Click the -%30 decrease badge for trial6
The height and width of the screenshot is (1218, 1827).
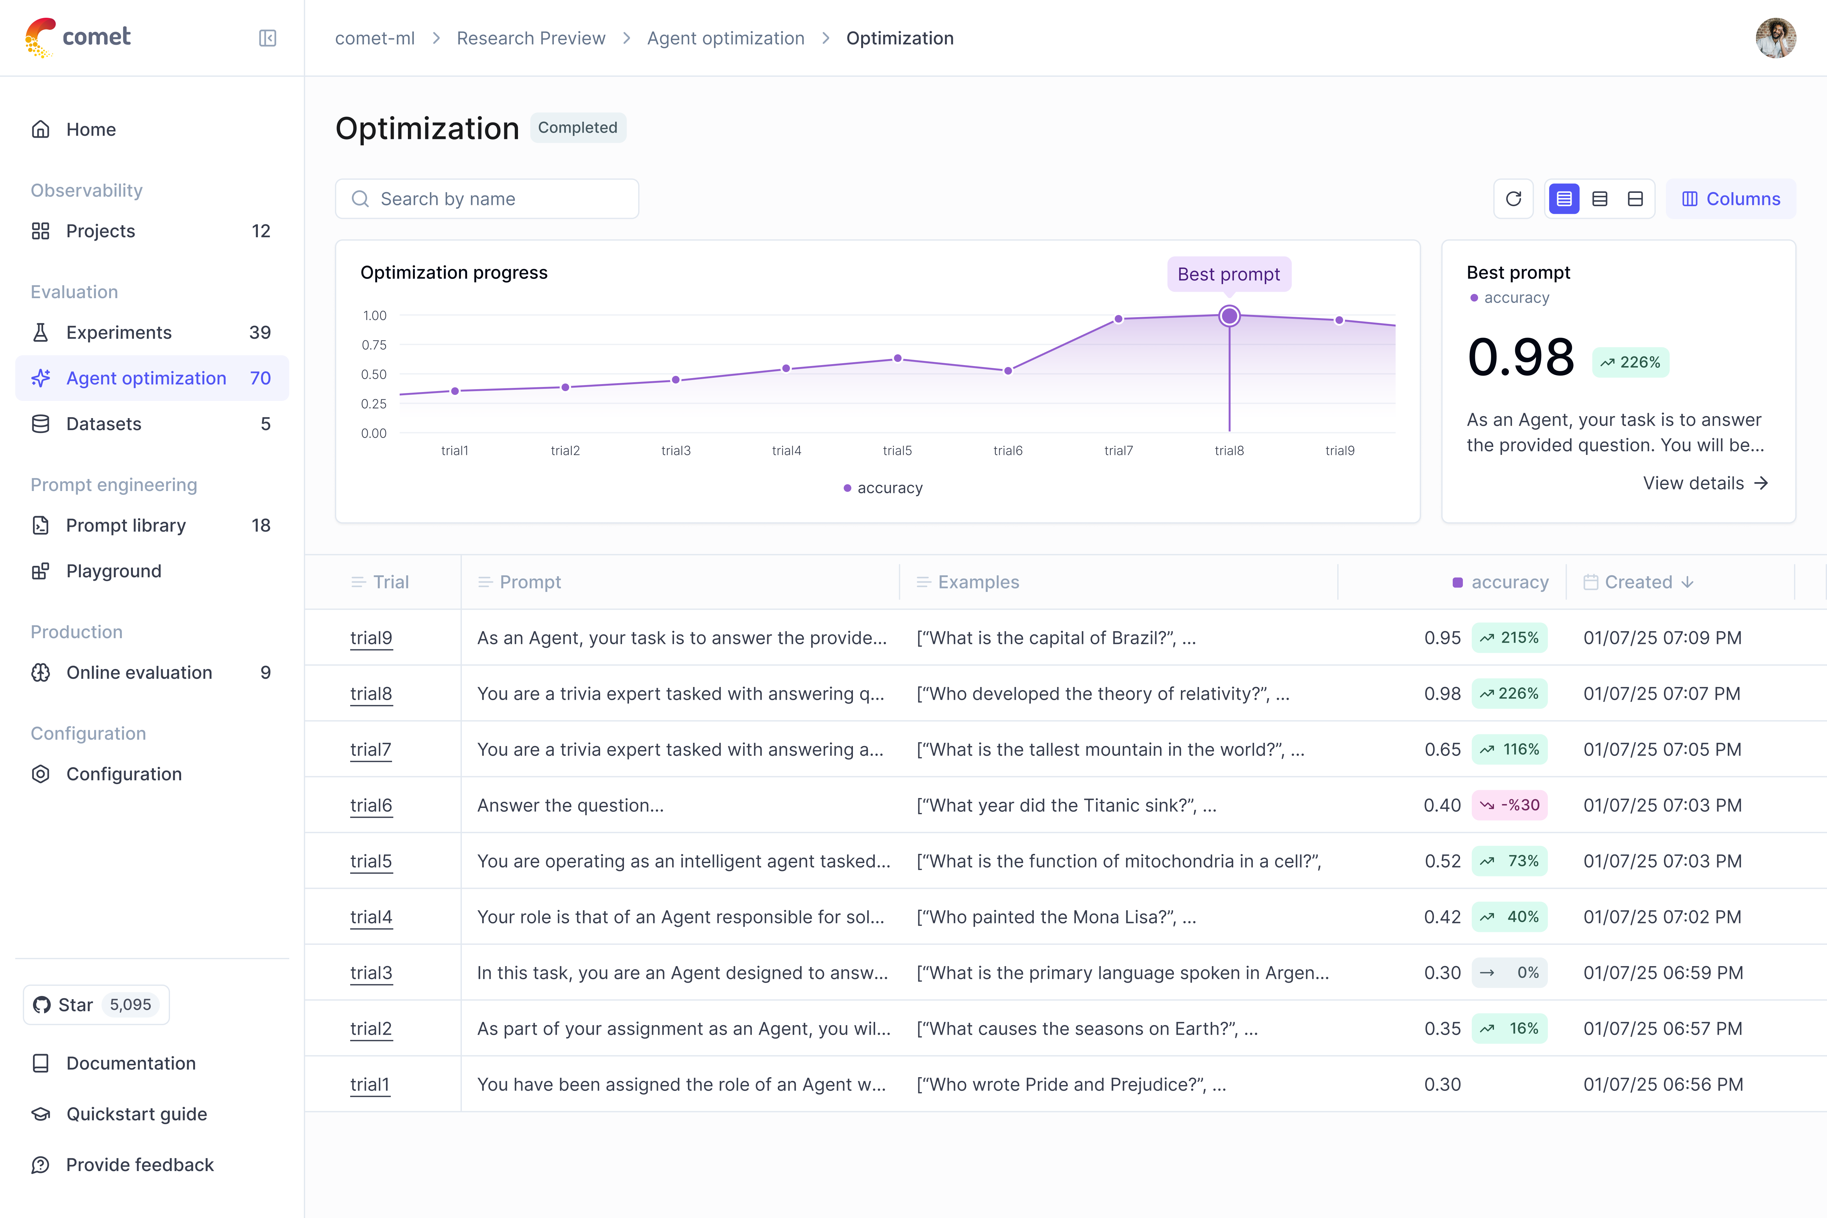1509,806
